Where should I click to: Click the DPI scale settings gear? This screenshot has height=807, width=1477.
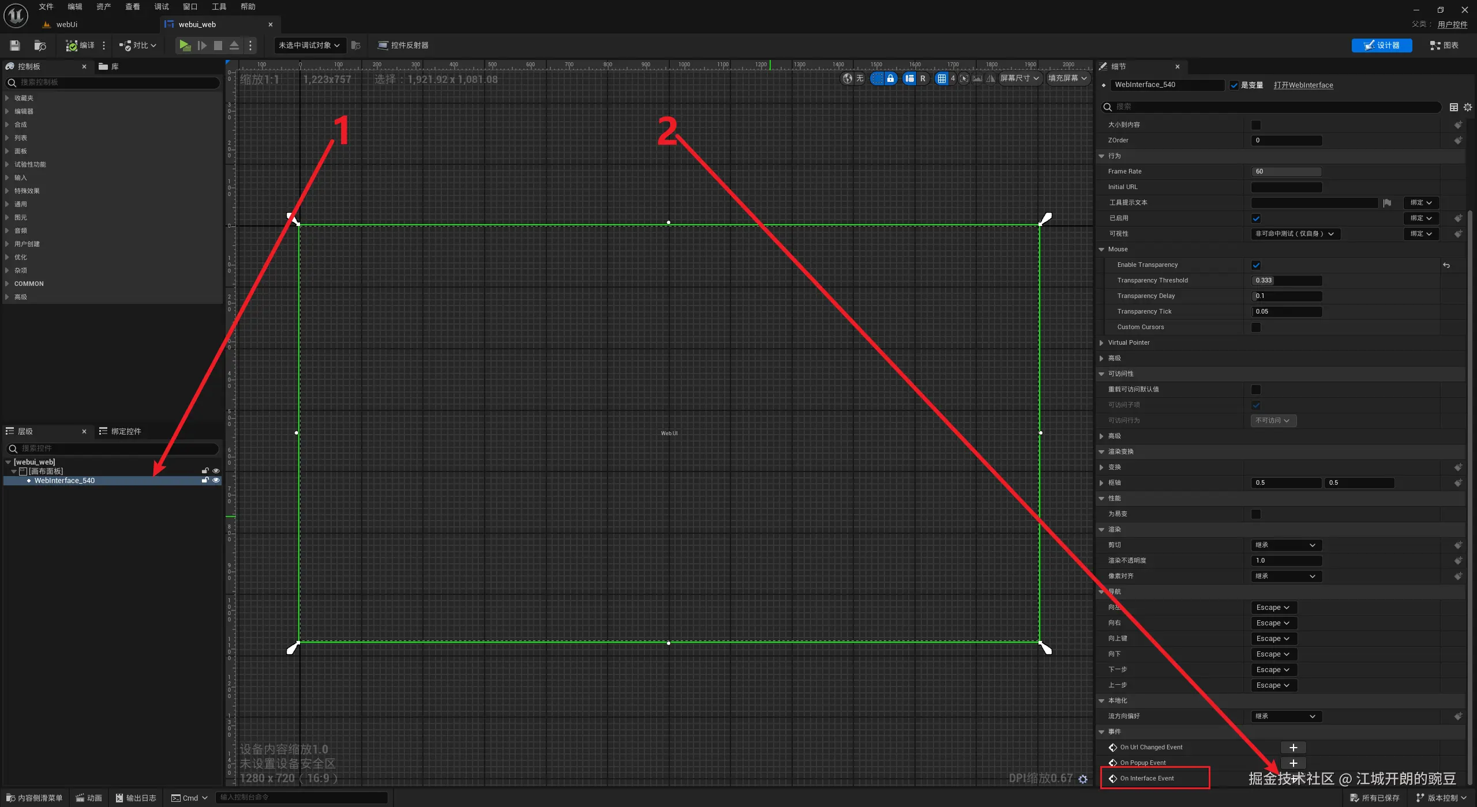pos(1083,779)
